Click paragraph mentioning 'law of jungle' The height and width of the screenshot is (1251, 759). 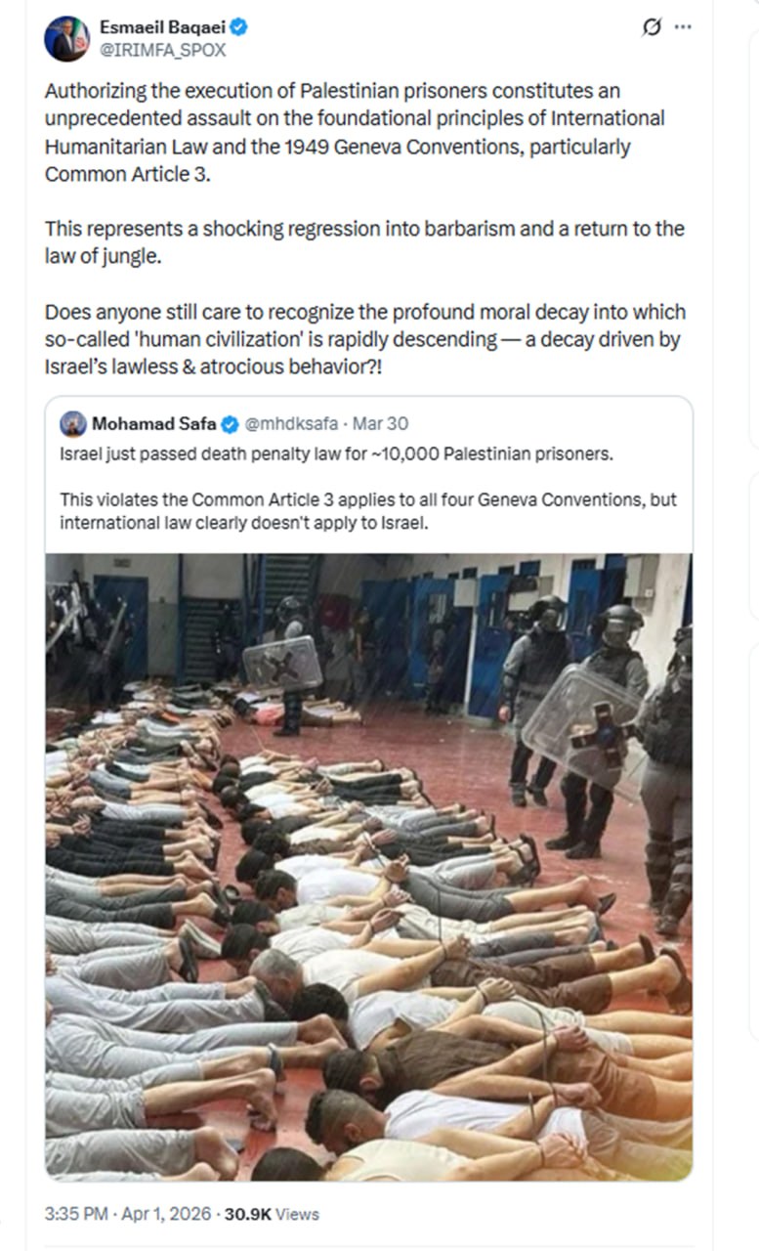(x=364, y=242)
